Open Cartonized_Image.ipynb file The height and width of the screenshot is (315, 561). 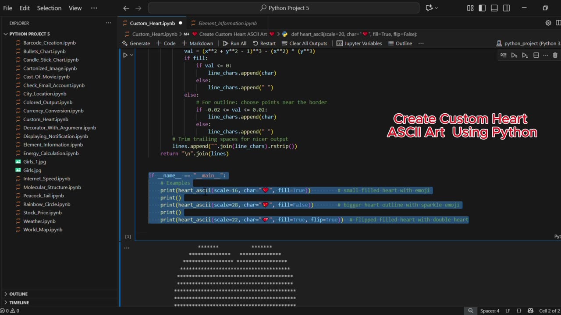click(50, 68)
